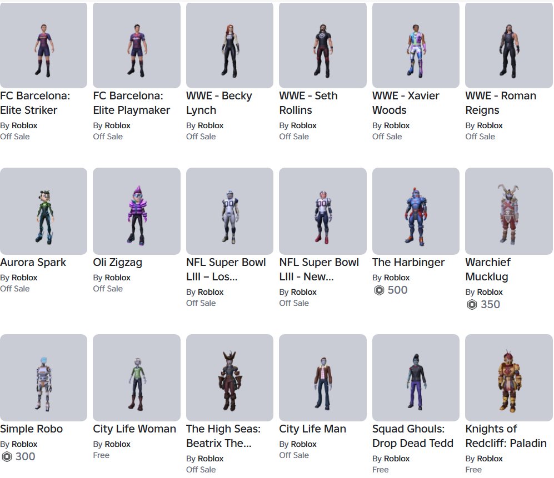The image size is (554, 478).
Task: Click the Robux icon beside 350
Action: (x=472, y=305)
